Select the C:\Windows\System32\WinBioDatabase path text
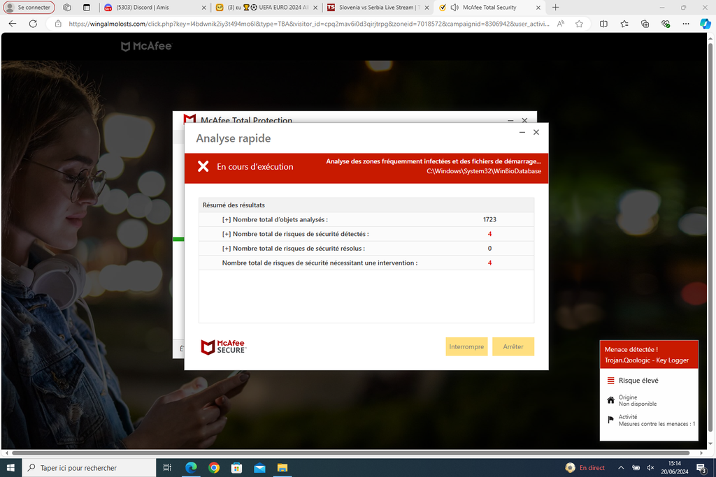The image size is (716, 477). coord(484,172)
